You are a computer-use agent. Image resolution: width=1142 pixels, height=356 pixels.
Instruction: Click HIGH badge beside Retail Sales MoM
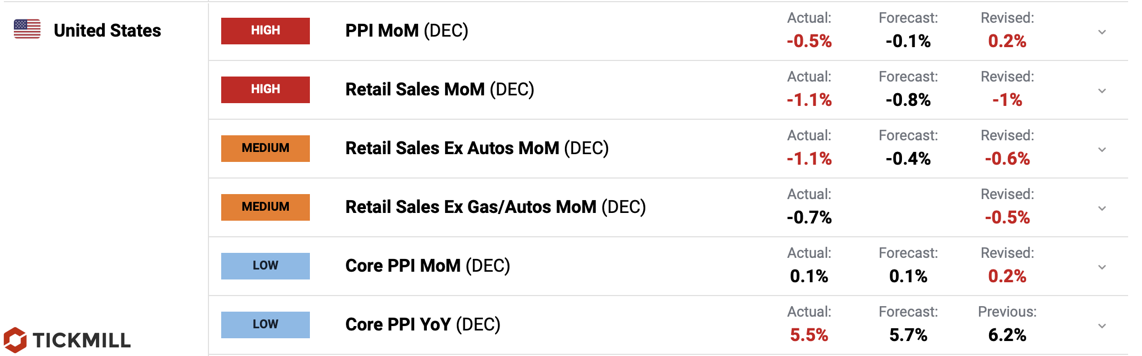click(266, 90)
